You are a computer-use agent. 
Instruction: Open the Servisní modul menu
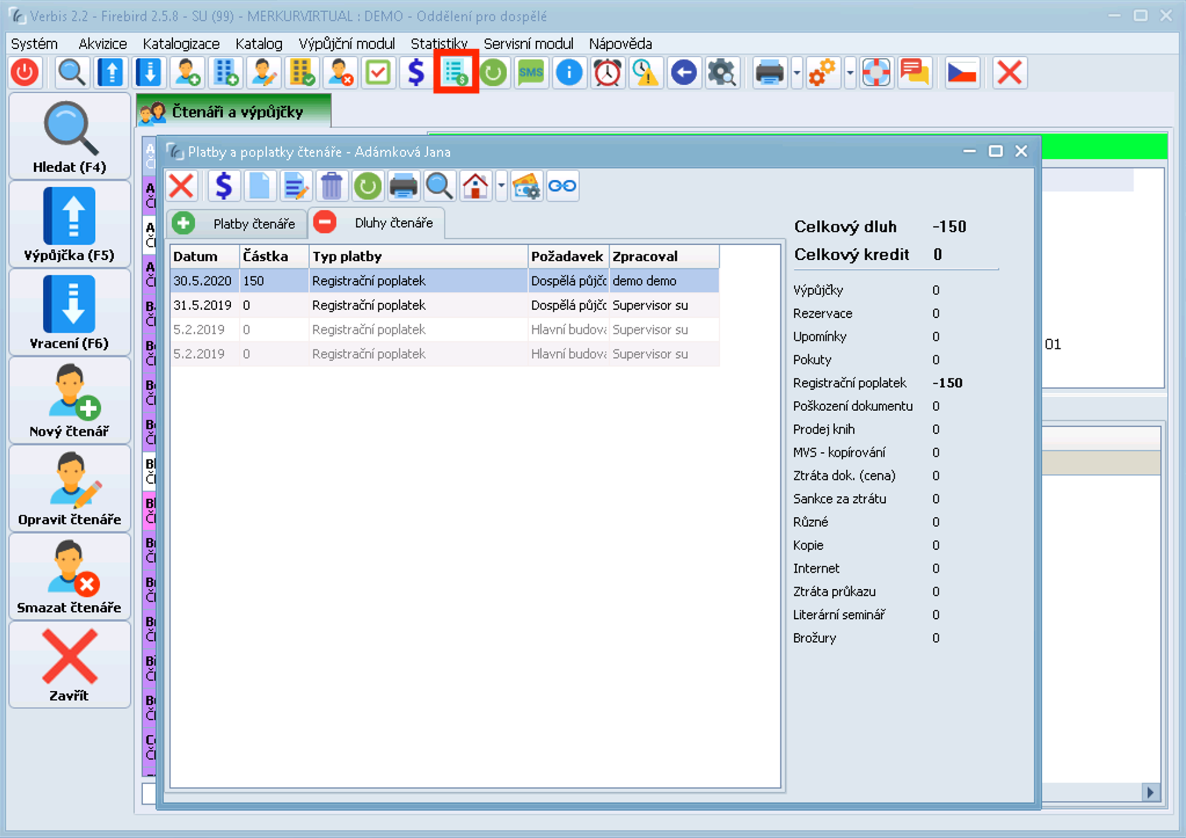[529, 44]
